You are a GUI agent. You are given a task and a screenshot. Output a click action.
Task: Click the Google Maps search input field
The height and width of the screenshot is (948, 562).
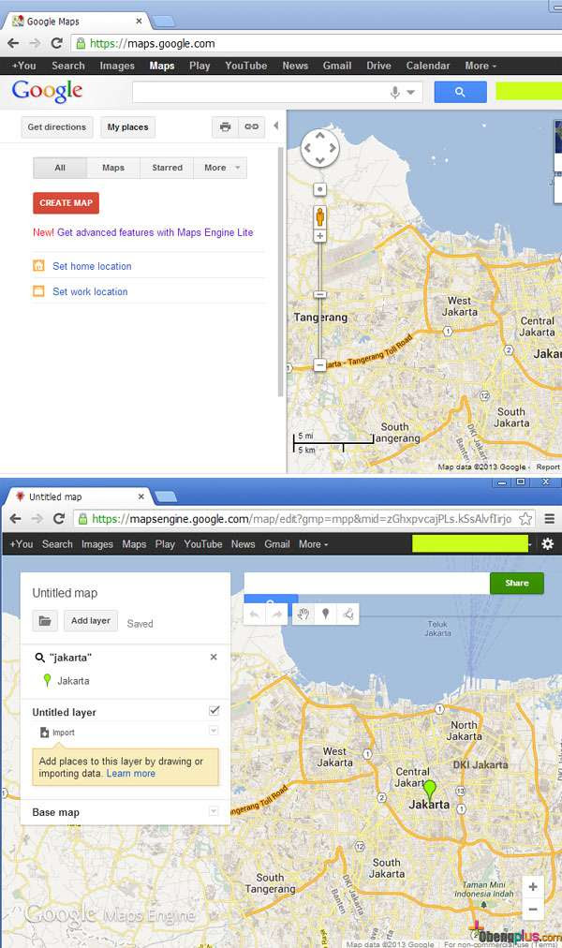tap(259, 93)
